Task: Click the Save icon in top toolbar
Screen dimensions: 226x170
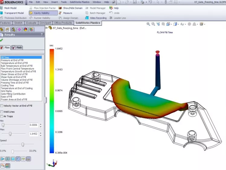Action: coord(135,2)
